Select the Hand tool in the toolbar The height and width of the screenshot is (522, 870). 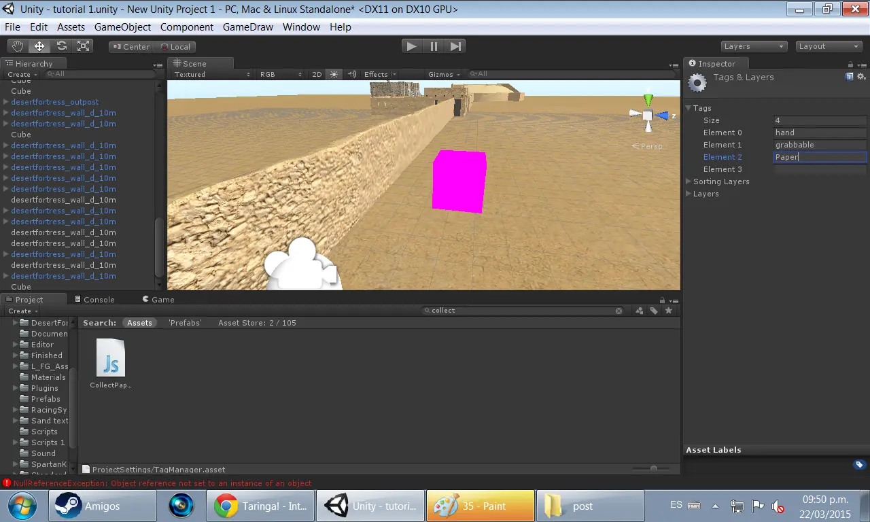point(18,46)
